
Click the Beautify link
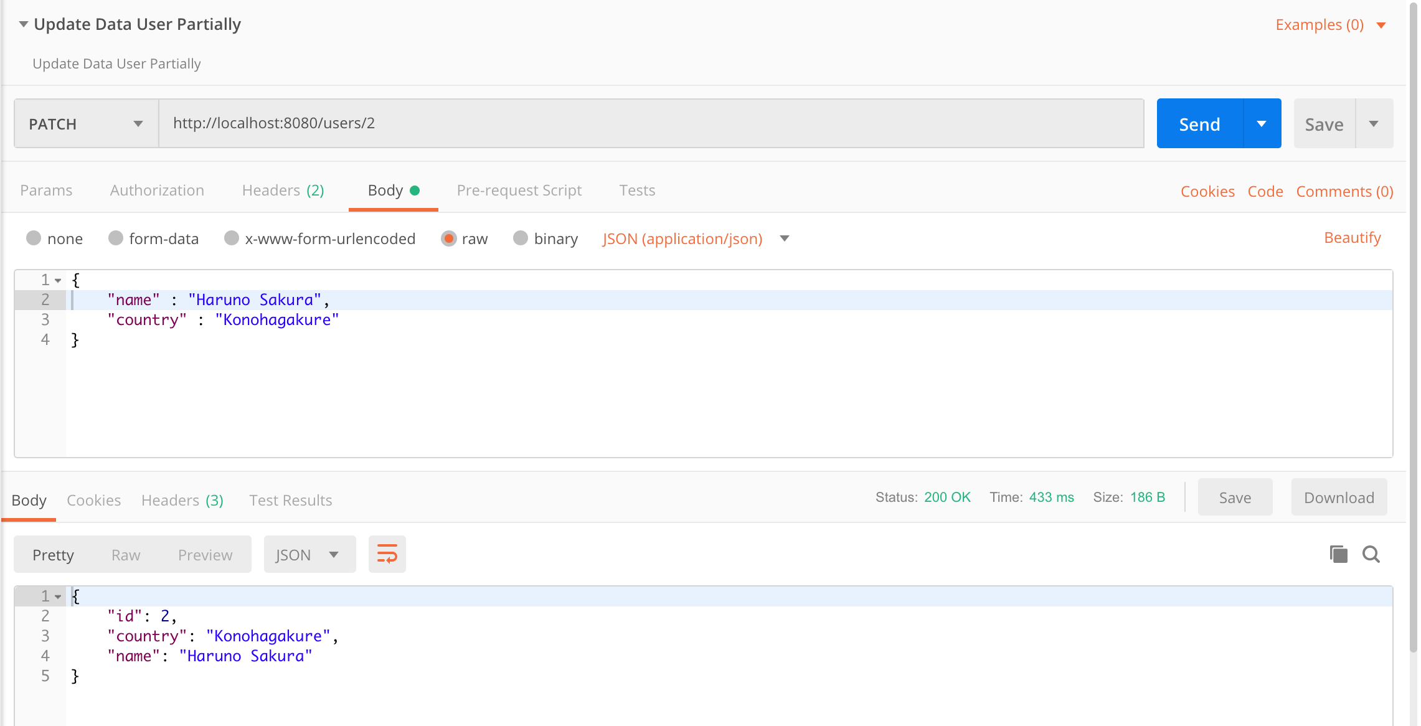[1352, 238]
